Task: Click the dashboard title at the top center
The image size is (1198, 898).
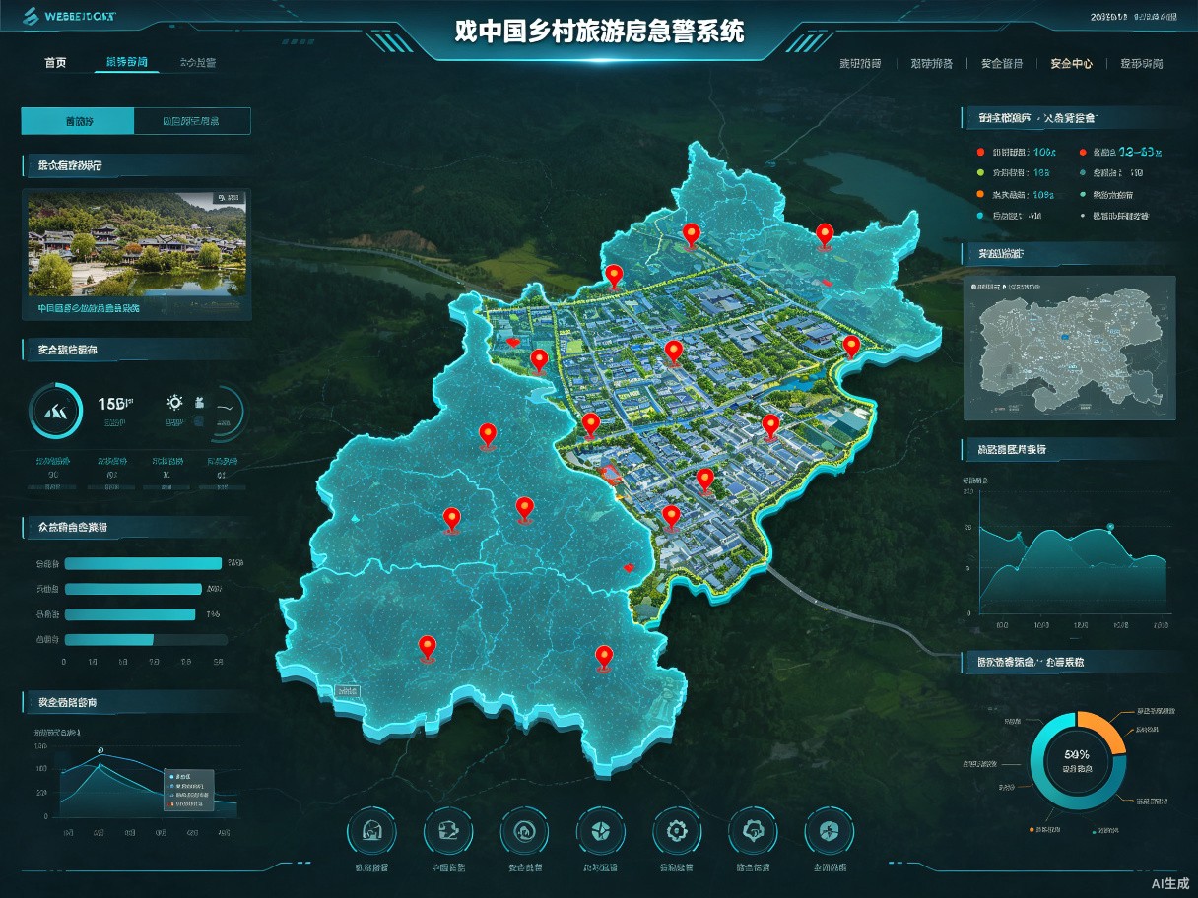Action: coord(599,31)
